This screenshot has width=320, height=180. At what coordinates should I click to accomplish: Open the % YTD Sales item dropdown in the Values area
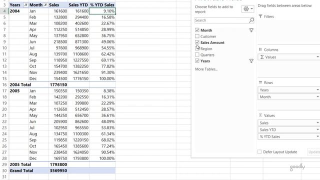point(317,136)
